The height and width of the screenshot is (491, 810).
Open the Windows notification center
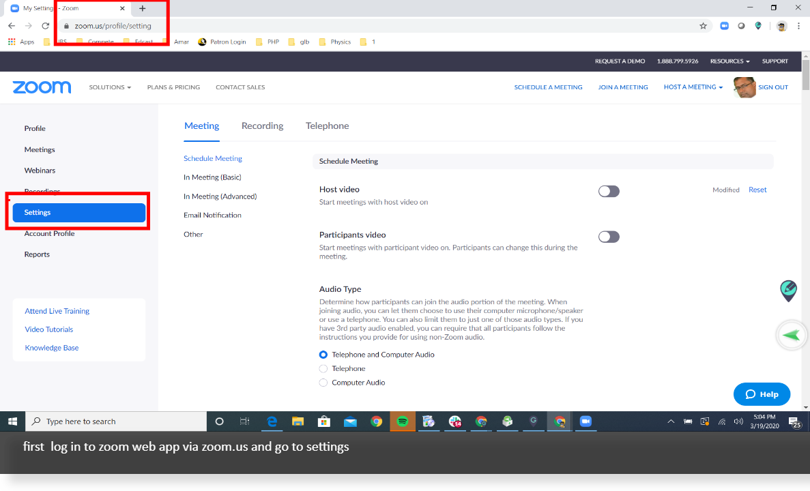coord(794,422)
